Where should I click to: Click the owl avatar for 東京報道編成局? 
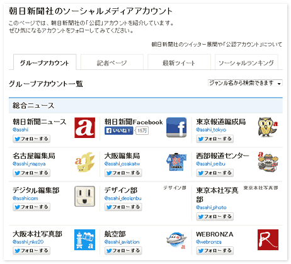(x=268, y=127)
